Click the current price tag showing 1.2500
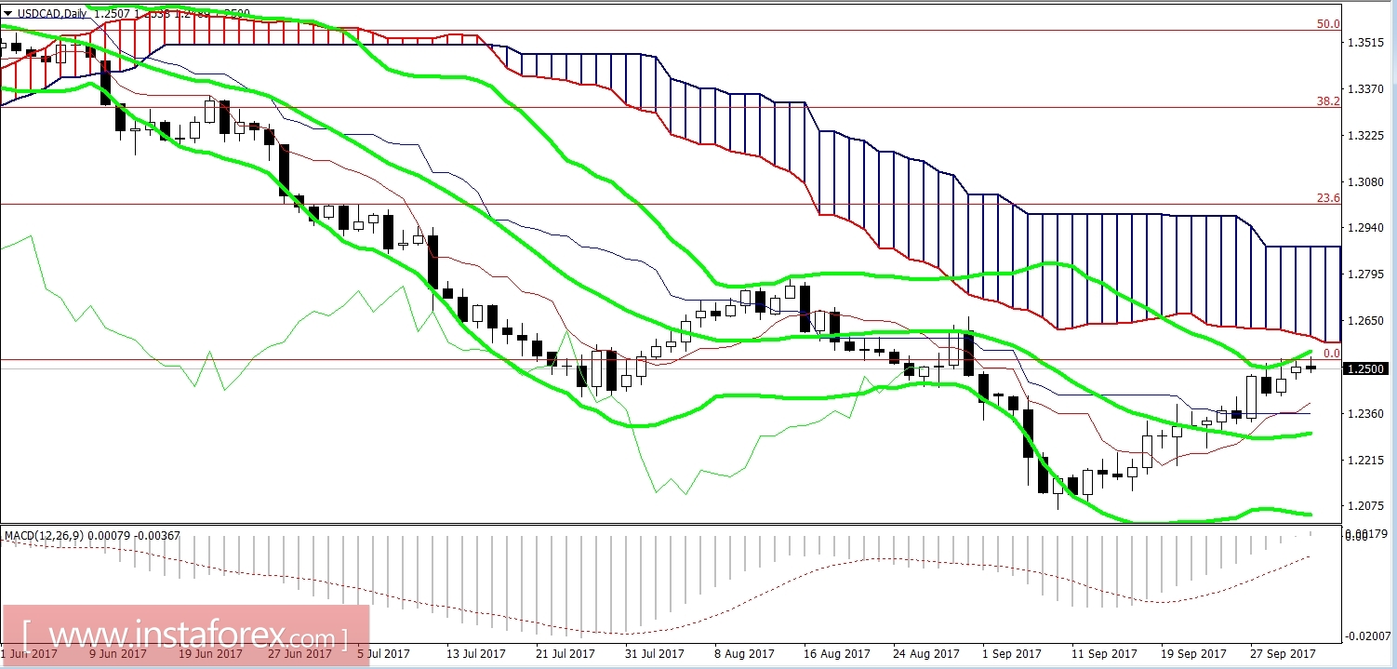The width and height of the screenshot is (1397, 669). (x=1366, y=368)
